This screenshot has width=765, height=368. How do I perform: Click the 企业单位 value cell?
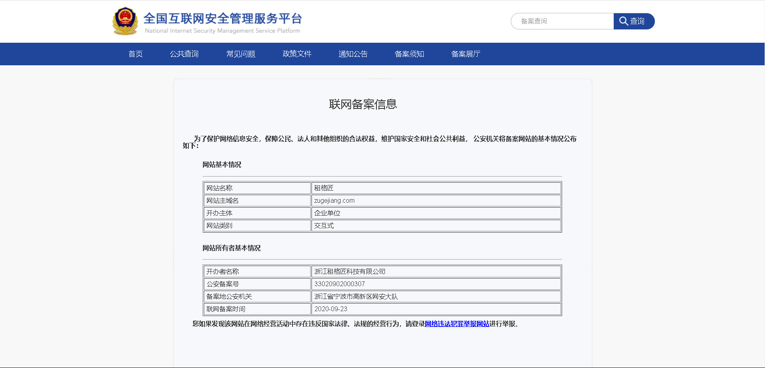[x=436, y=213]
